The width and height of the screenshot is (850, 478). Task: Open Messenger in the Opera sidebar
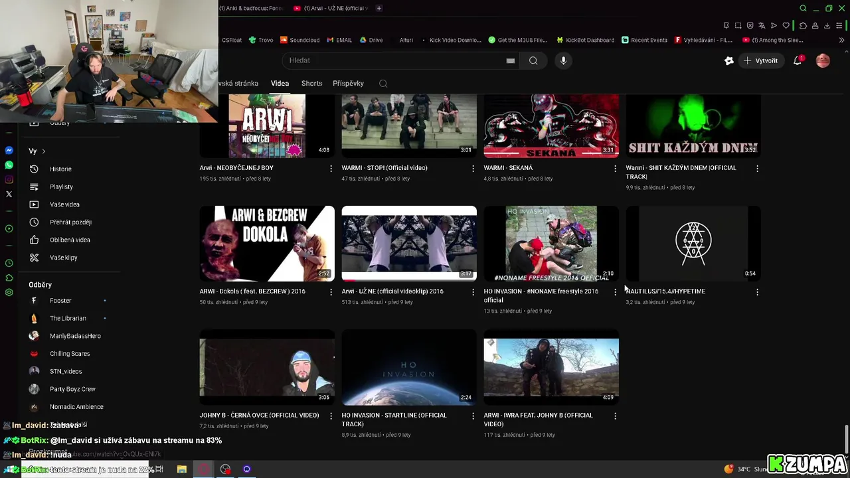9,151
